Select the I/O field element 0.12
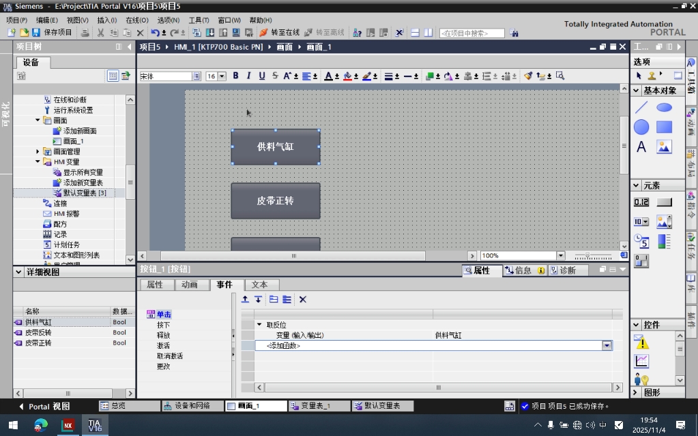The image size is (698, 436). click(x=641, y=202)
